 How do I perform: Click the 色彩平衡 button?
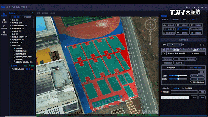coord(179,63)
